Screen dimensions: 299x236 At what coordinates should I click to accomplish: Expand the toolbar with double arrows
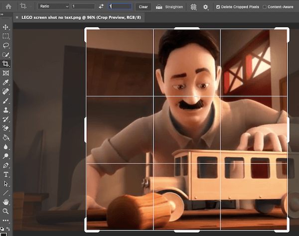click(x=1, y=14)
